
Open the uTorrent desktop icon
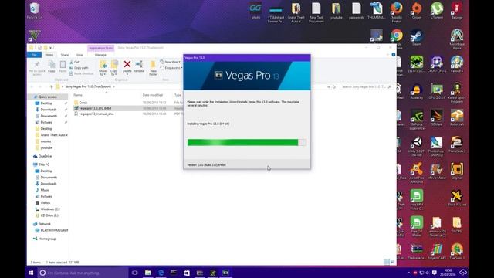tap(437, 11)
